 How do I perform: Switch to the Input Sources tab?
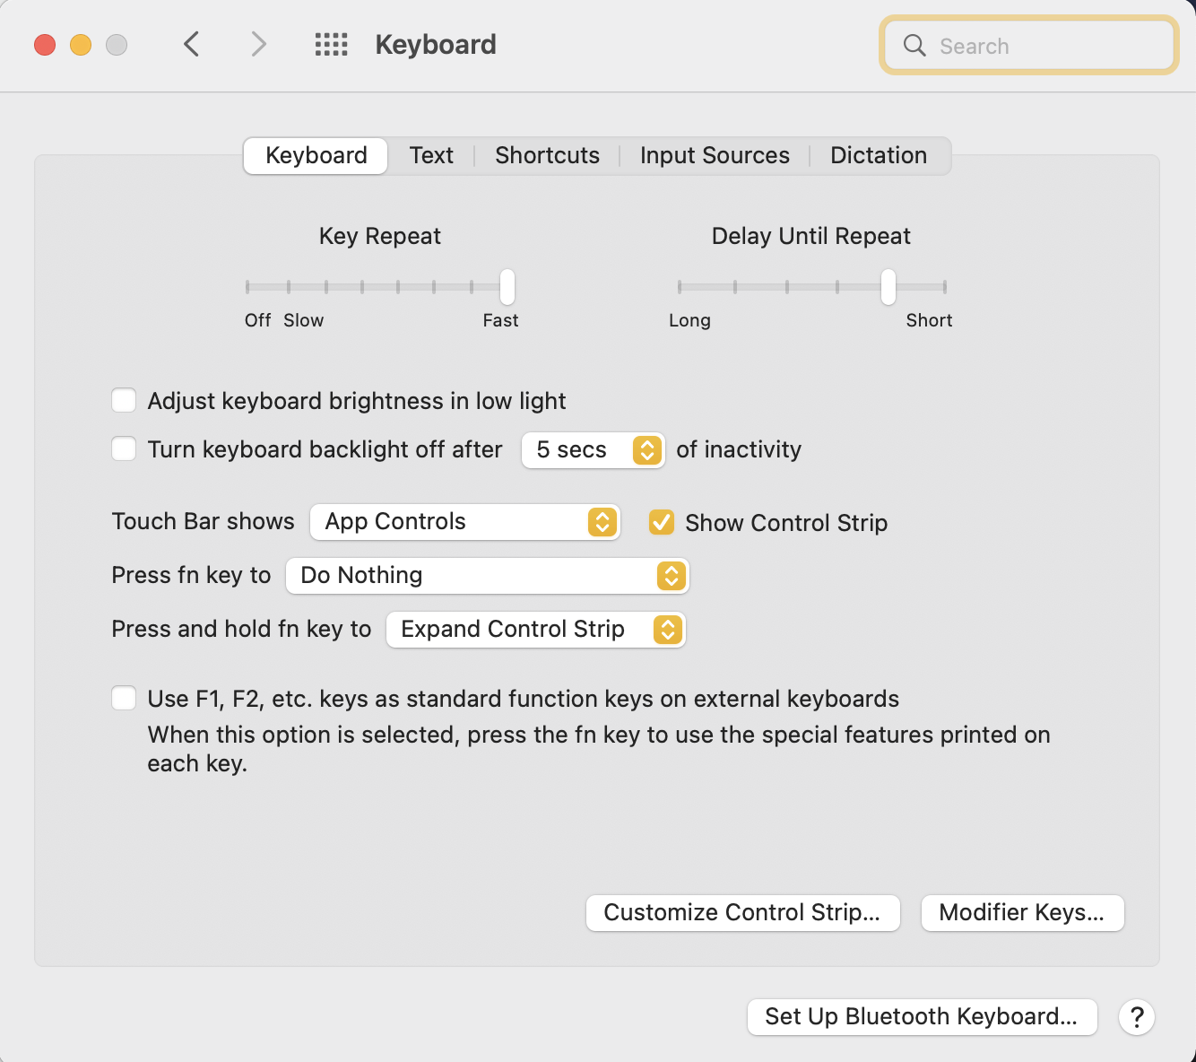(x=715, y=155)
